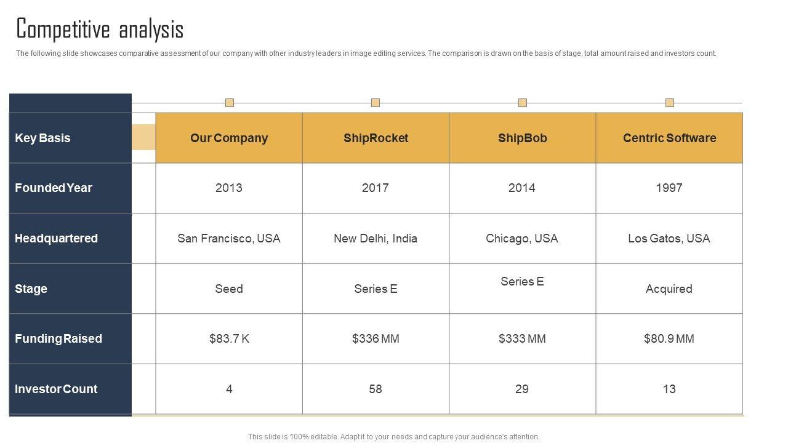Image resolution: width=788 pixels, height=443 pixels.
Task: Click the Competitive analysis slide title
Action: 100,29
